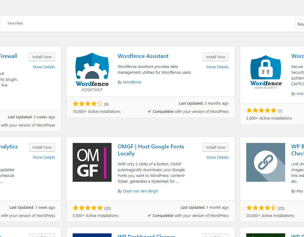Install the Firewall plugin at top left
304x237 pixels.
42,57
